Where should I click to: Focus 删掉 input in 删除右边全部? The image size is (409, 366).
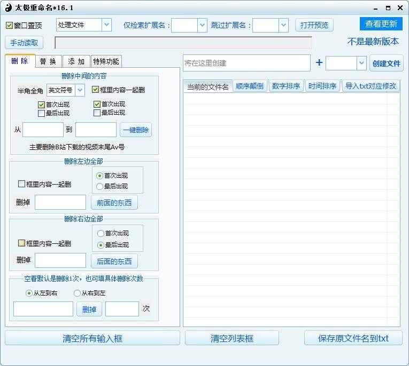pyautogui.click(x=60, y=260)
